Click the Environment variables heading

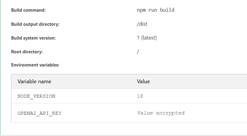coord(35,65)
